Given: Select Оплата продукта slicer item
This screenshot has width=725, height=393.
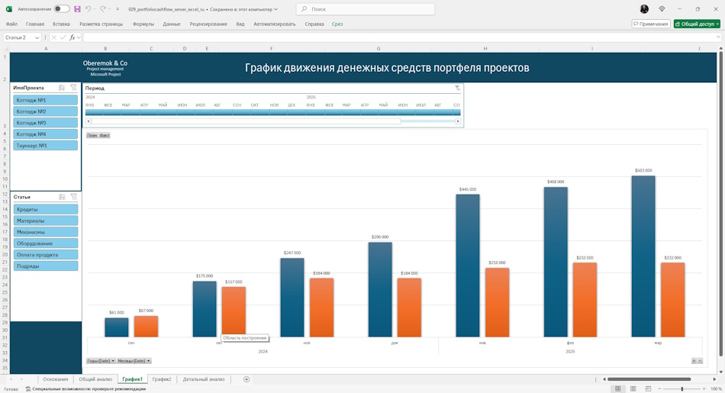Looking at the screenshot, I should [x=45, y=254].
